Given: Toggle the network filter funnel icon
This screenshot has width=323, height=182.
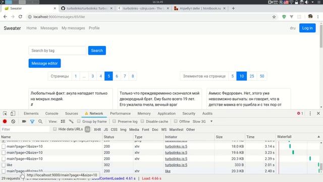Looking at the screenshot, I should [32, 121].
